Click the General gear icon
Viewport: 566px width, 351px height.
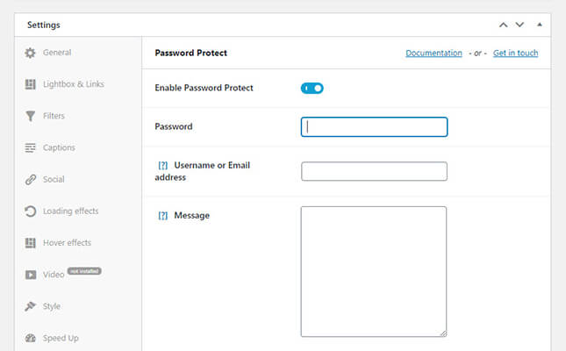pyautogui.click(x=31, y=53)
